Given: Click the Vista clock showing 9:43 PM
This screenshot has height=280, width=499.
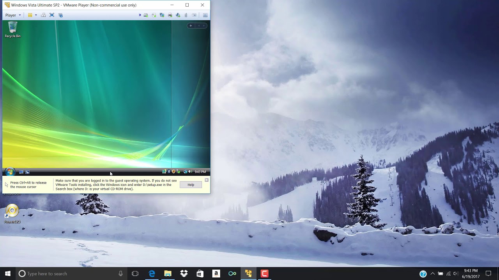Looking at the screenshot, I should 200,171.
